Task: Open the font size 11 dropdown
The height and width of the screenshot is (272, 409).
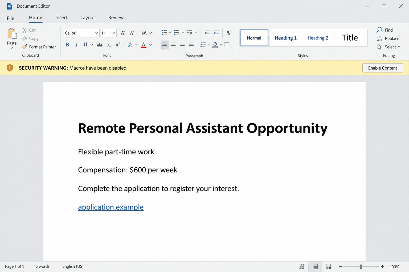Action: 114,33
